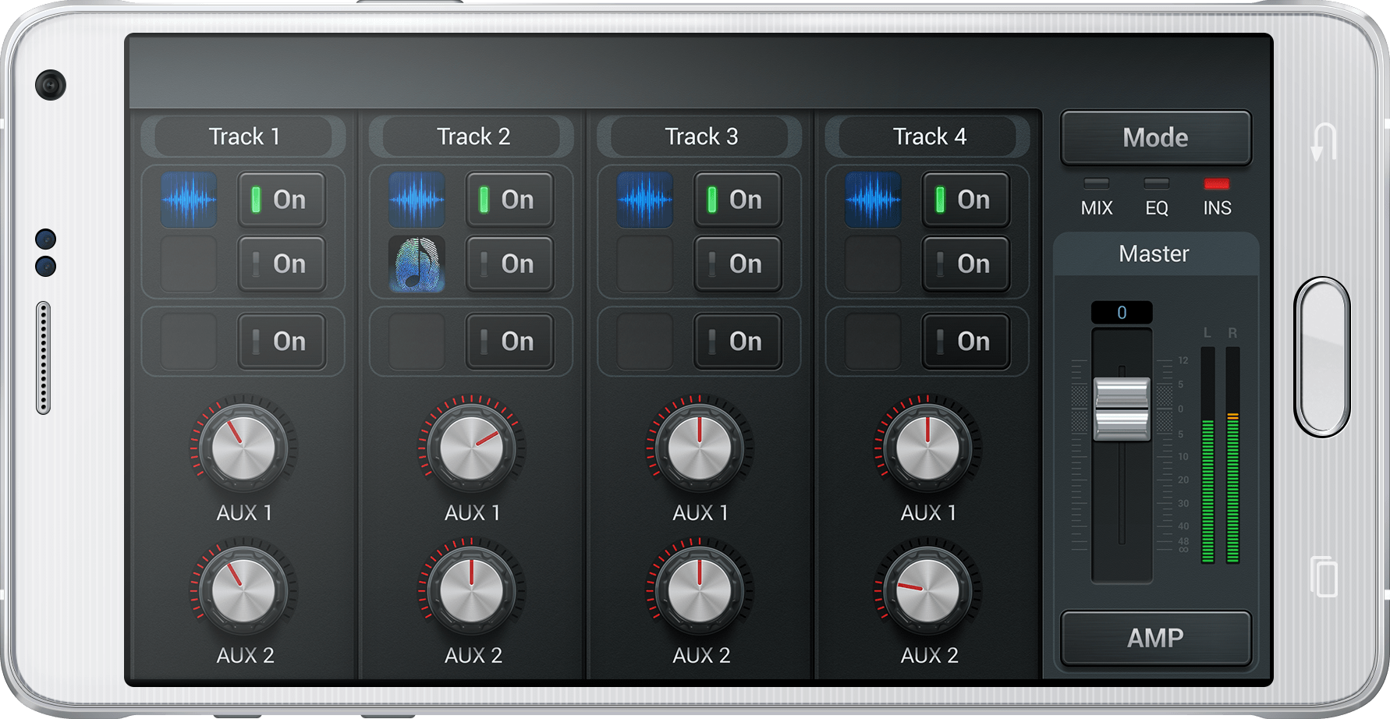Enable Track 2 second insert On button
Viewport: 1390px width, 719px height.
(x=509, y=264)
